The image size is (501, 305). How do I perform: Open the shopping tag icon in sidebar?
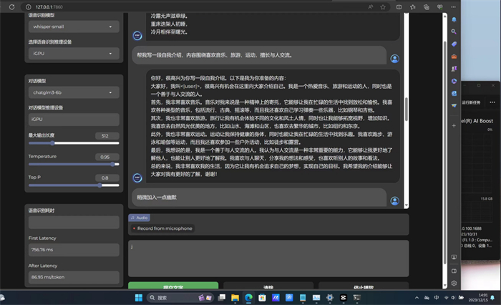(x=454, y=44)
